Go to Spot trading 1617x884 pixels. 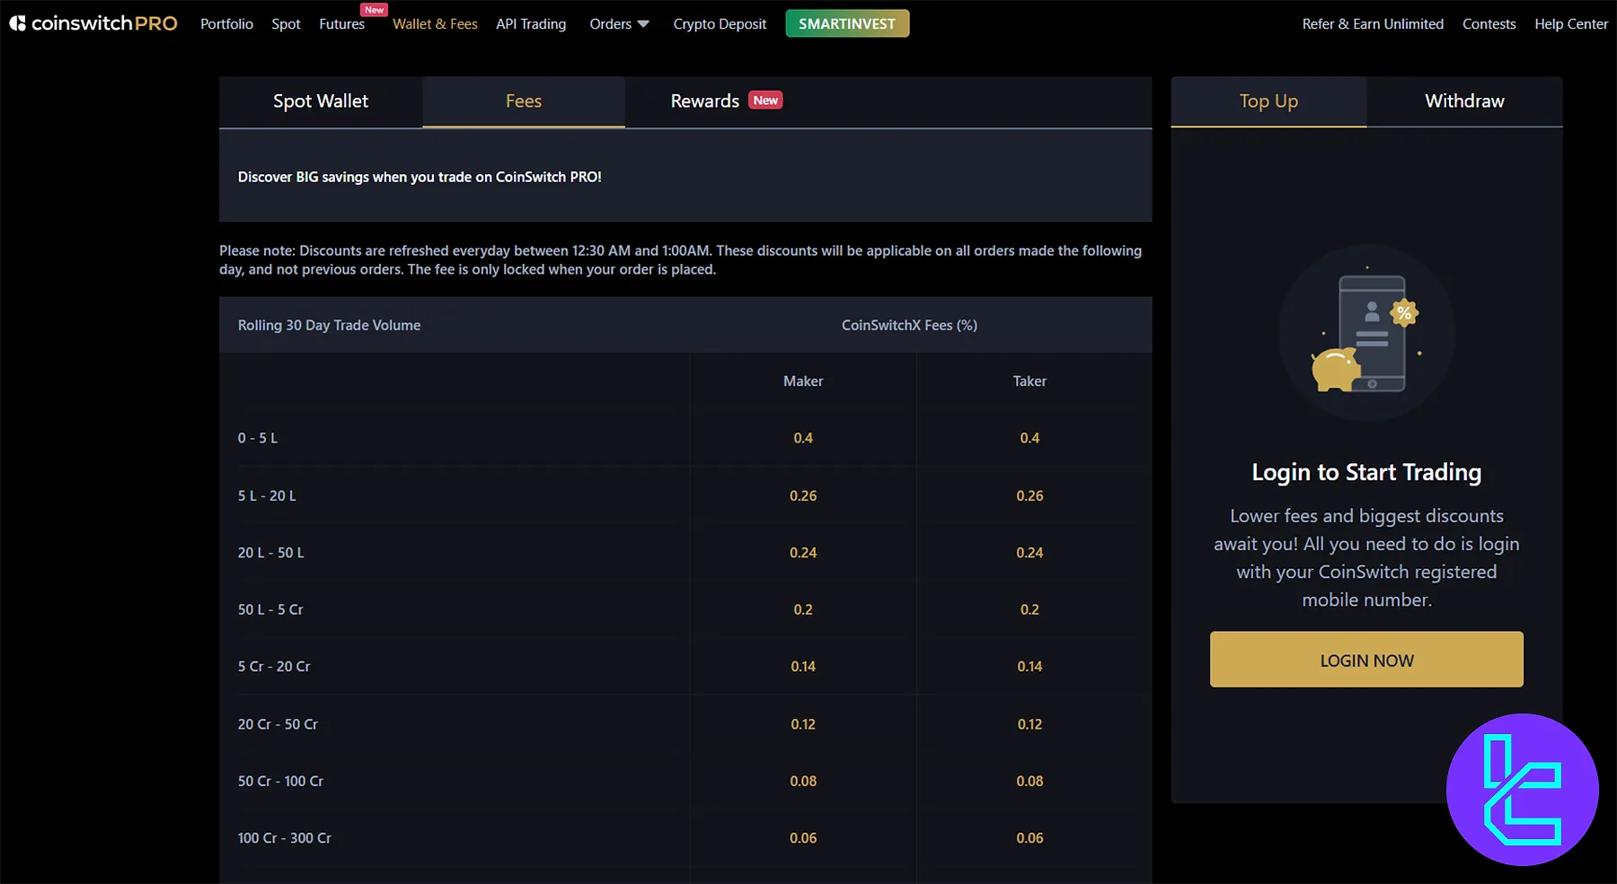pos(286,24)
